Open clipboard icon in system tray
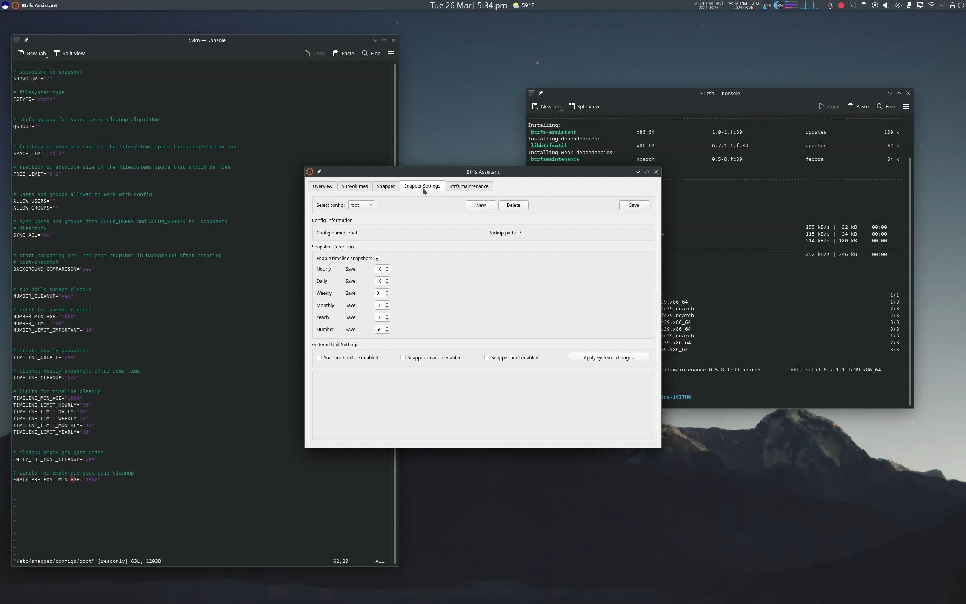966x604 pixels. pyautogui.click(x=864, y=6)
